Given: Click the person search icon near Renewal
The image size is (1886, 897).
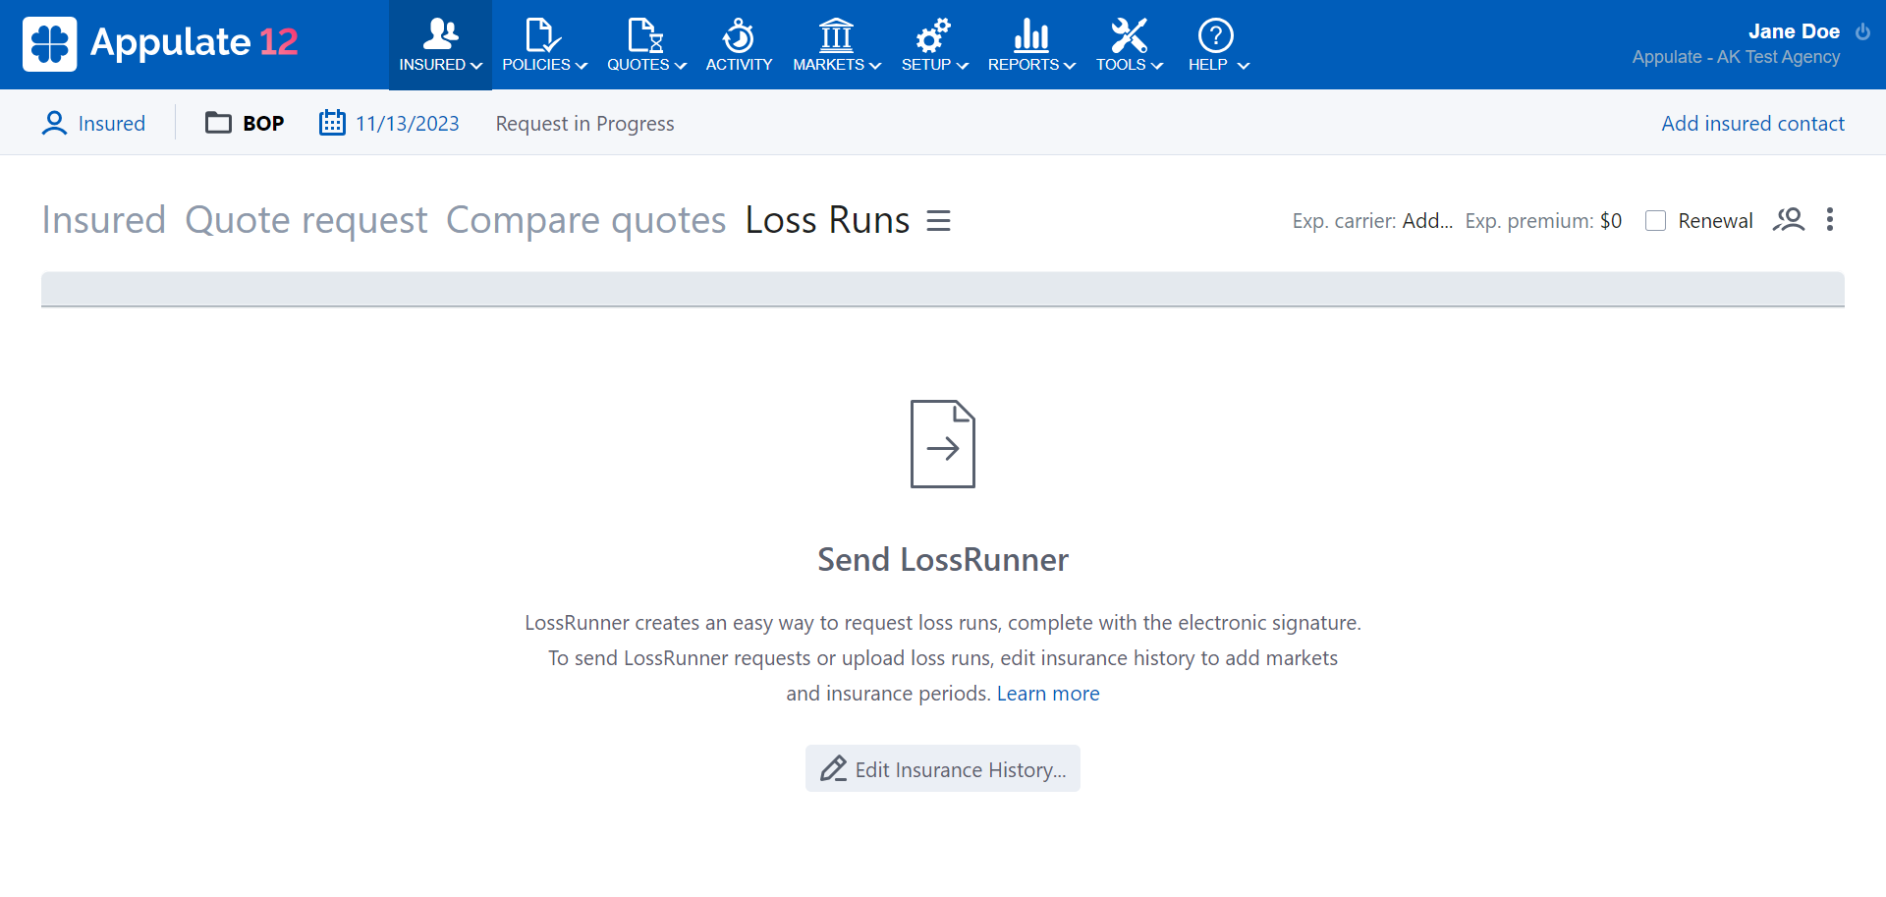Looking at the screenshot, I should tap(1790, 220).
